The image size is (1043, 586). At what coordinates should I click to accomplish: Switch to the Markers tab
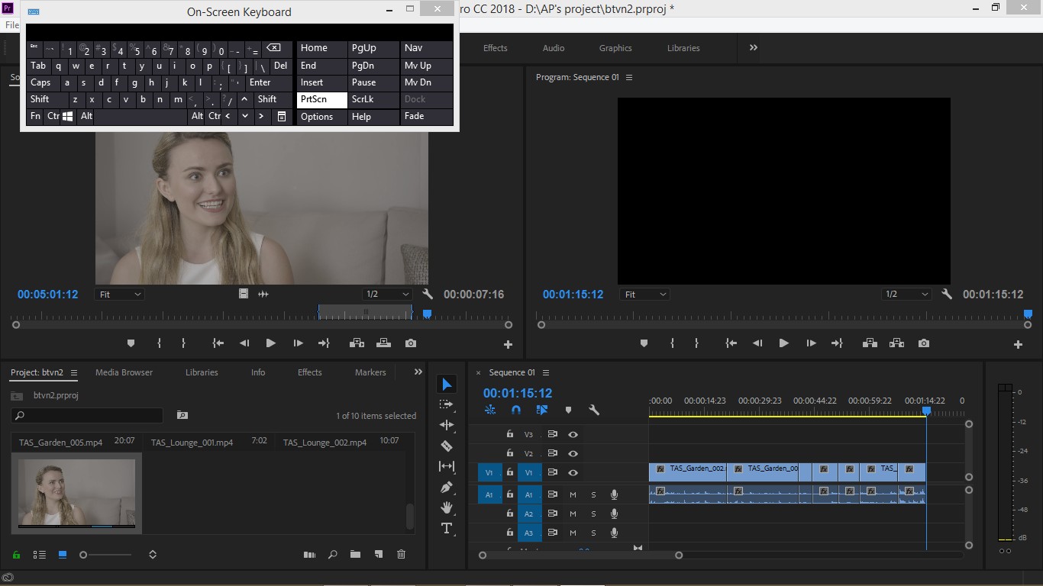click(370, 372)
